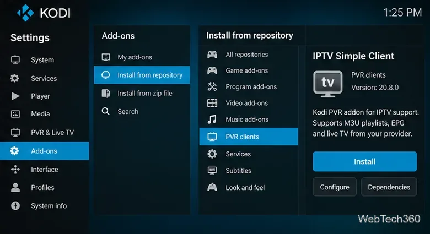This screenshot has height=234, width=430.
Task: Click the All repositories gamepad icon
Action: point(212,55)
